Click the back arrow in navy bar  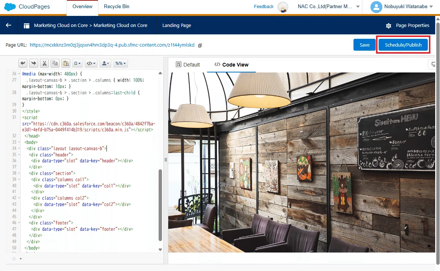[x=9, y=25]
